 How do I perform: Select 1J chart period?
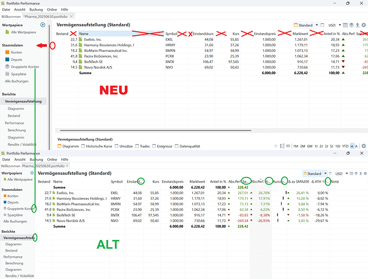point(316,146)
